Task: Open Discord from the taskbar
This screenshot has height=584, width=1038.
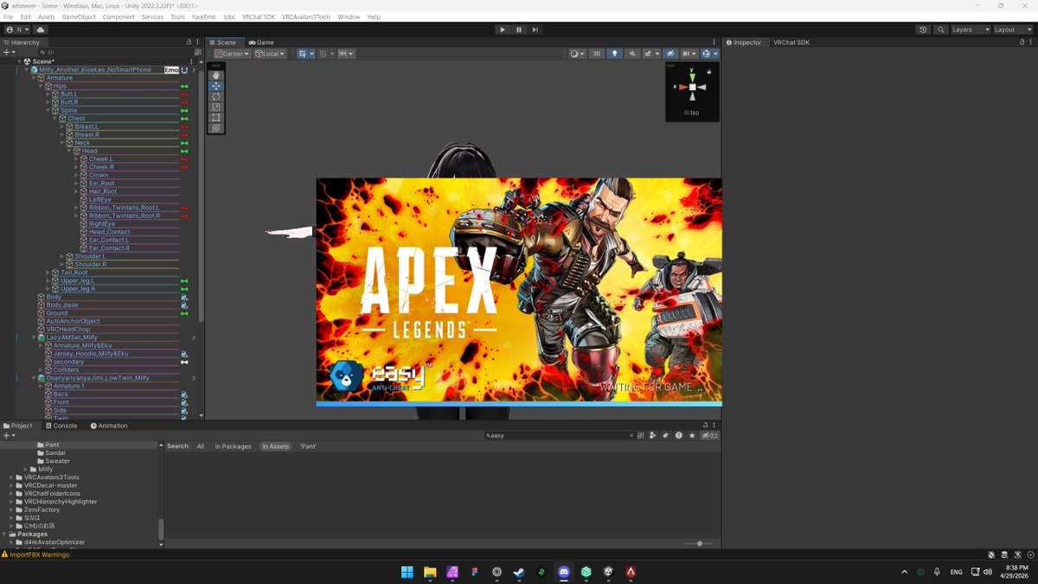Action: pos(564,572)
